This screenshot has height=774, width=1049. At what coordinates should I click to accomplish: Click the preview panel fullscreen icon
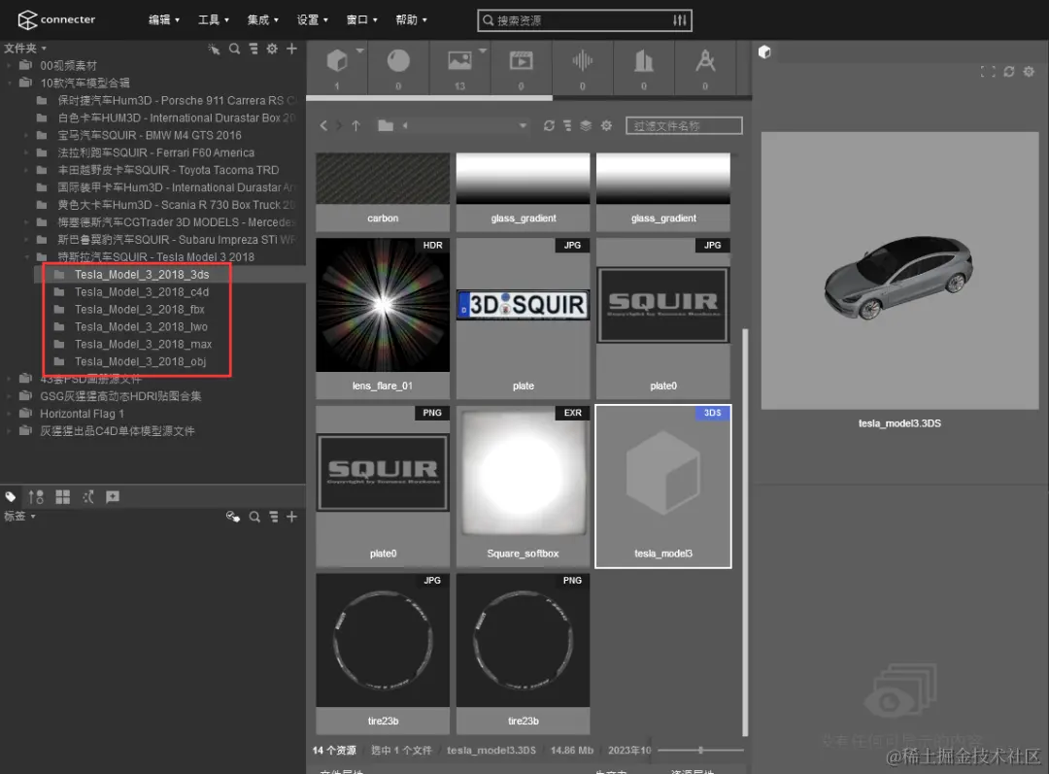(x=988, y=72)
